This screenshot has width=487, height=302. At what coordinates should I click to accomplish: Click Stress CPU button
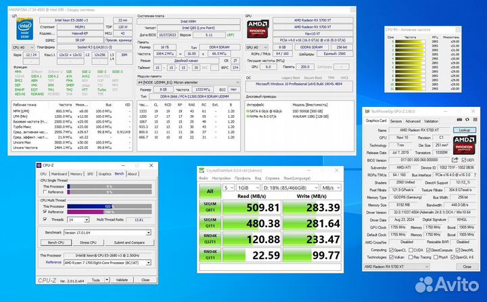[x=88, y=242]
